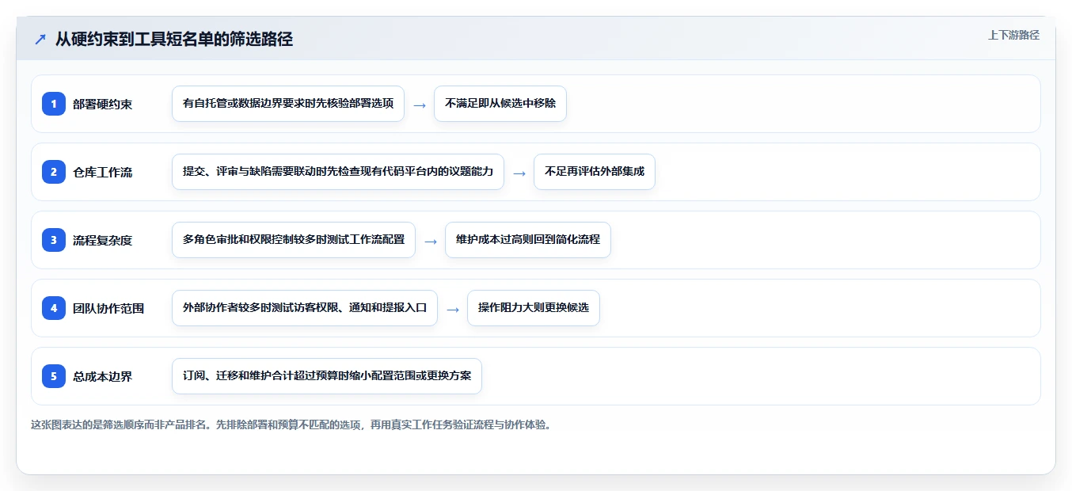The height and width of the screenshot is (491, 1072).
Task: Select step number 5 badge
Action: [54, 376]
